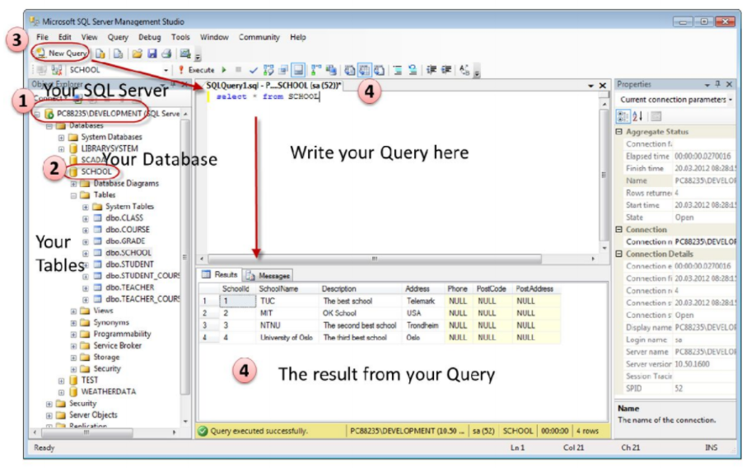Image resolution: width=756 pixels, height=468 pixels.
Task: Click the Open File folder icon
Action: tap(137, 54)
